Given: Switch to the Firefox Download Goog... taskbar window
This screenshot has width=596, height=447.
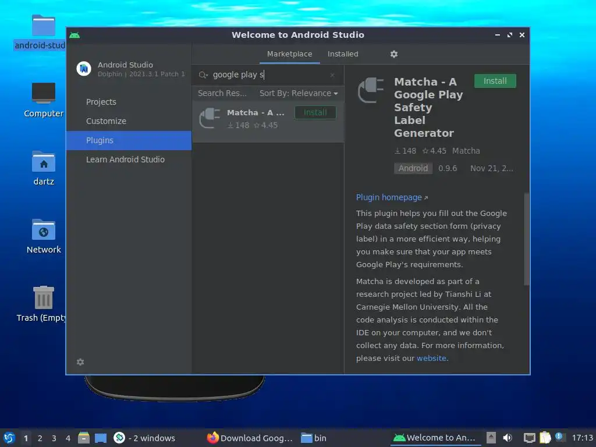Looking at the screenshot, I should (250, 438).
